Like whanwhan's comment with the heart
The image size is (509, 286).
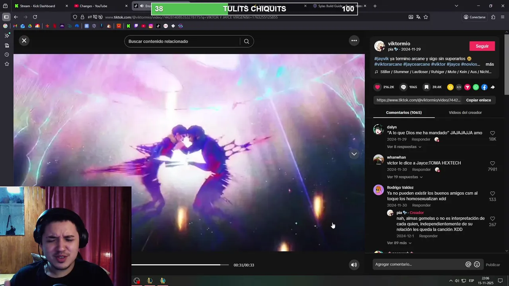coord(492,163)
